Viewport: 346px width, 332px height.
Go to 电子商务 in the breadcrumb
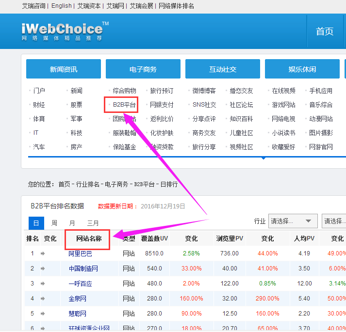pos(116,184)
